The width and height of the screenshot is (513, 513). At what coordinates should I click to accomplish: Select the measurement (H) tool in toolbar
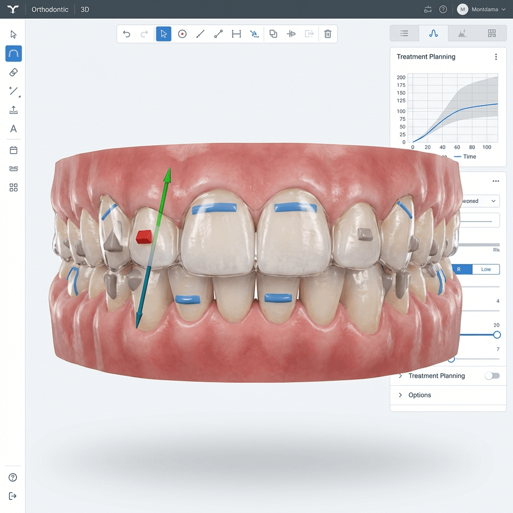point(236,34)
